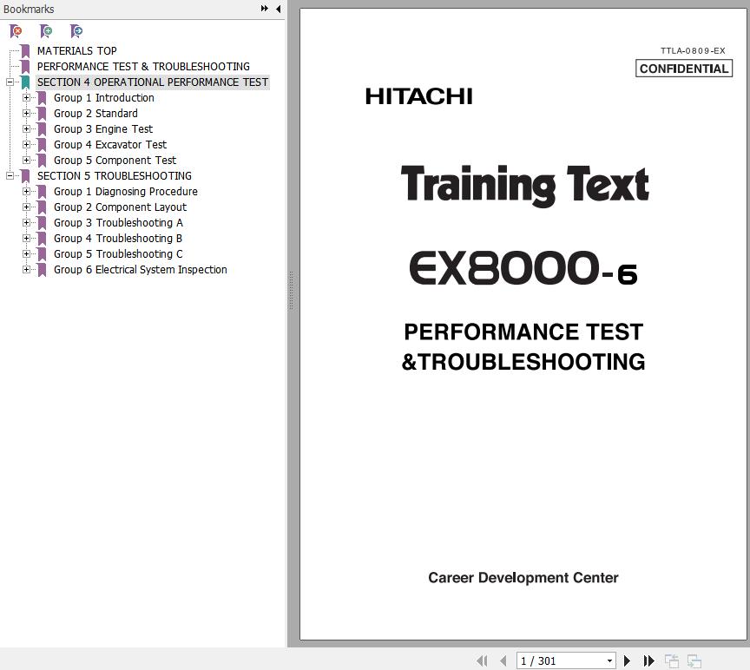
Task: Open the Group 4 Excavator Test bookmark
Action: [x=110, y=144]
